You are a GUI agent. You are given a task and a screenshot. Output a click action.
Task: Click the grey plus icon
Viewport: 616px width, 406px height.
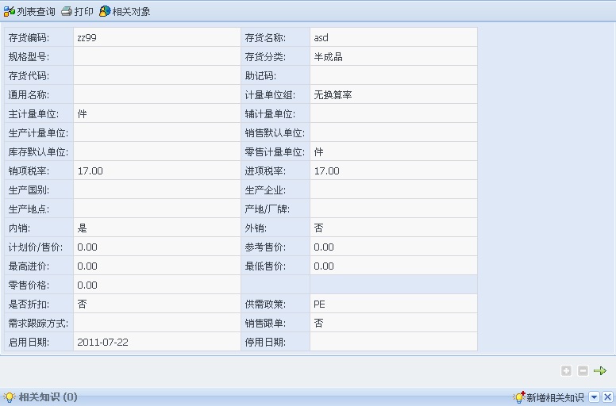[x=566, y=370]
